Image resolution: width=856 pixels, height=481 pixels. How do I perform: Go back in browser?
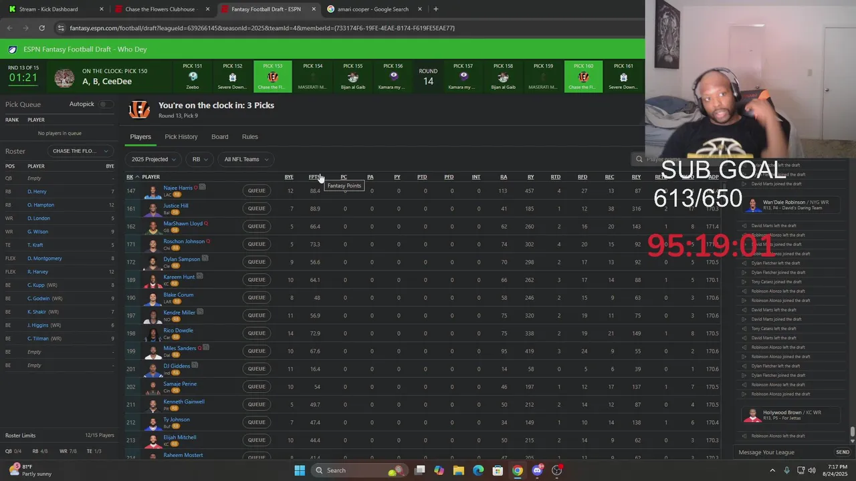9,28
